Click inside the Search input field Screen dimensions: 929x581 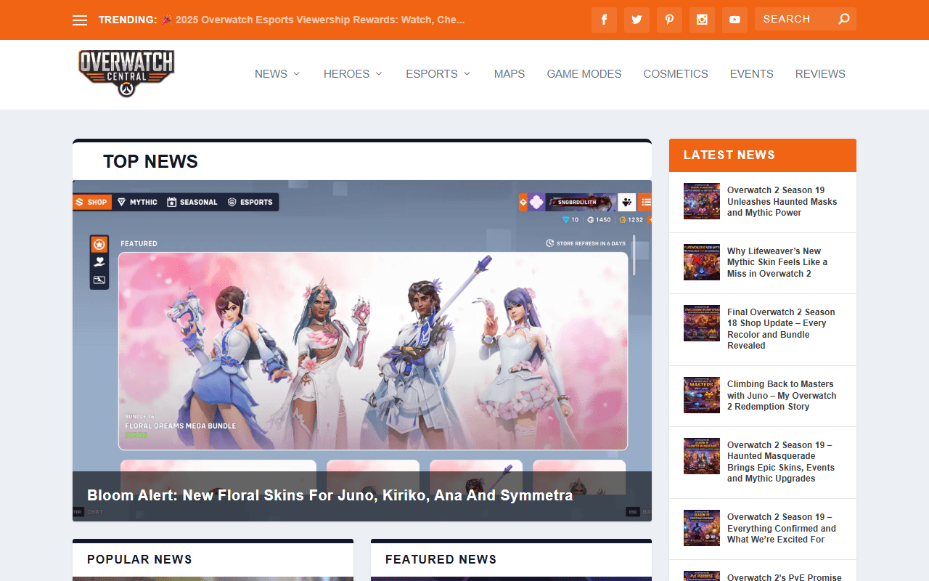coord(795,19)
